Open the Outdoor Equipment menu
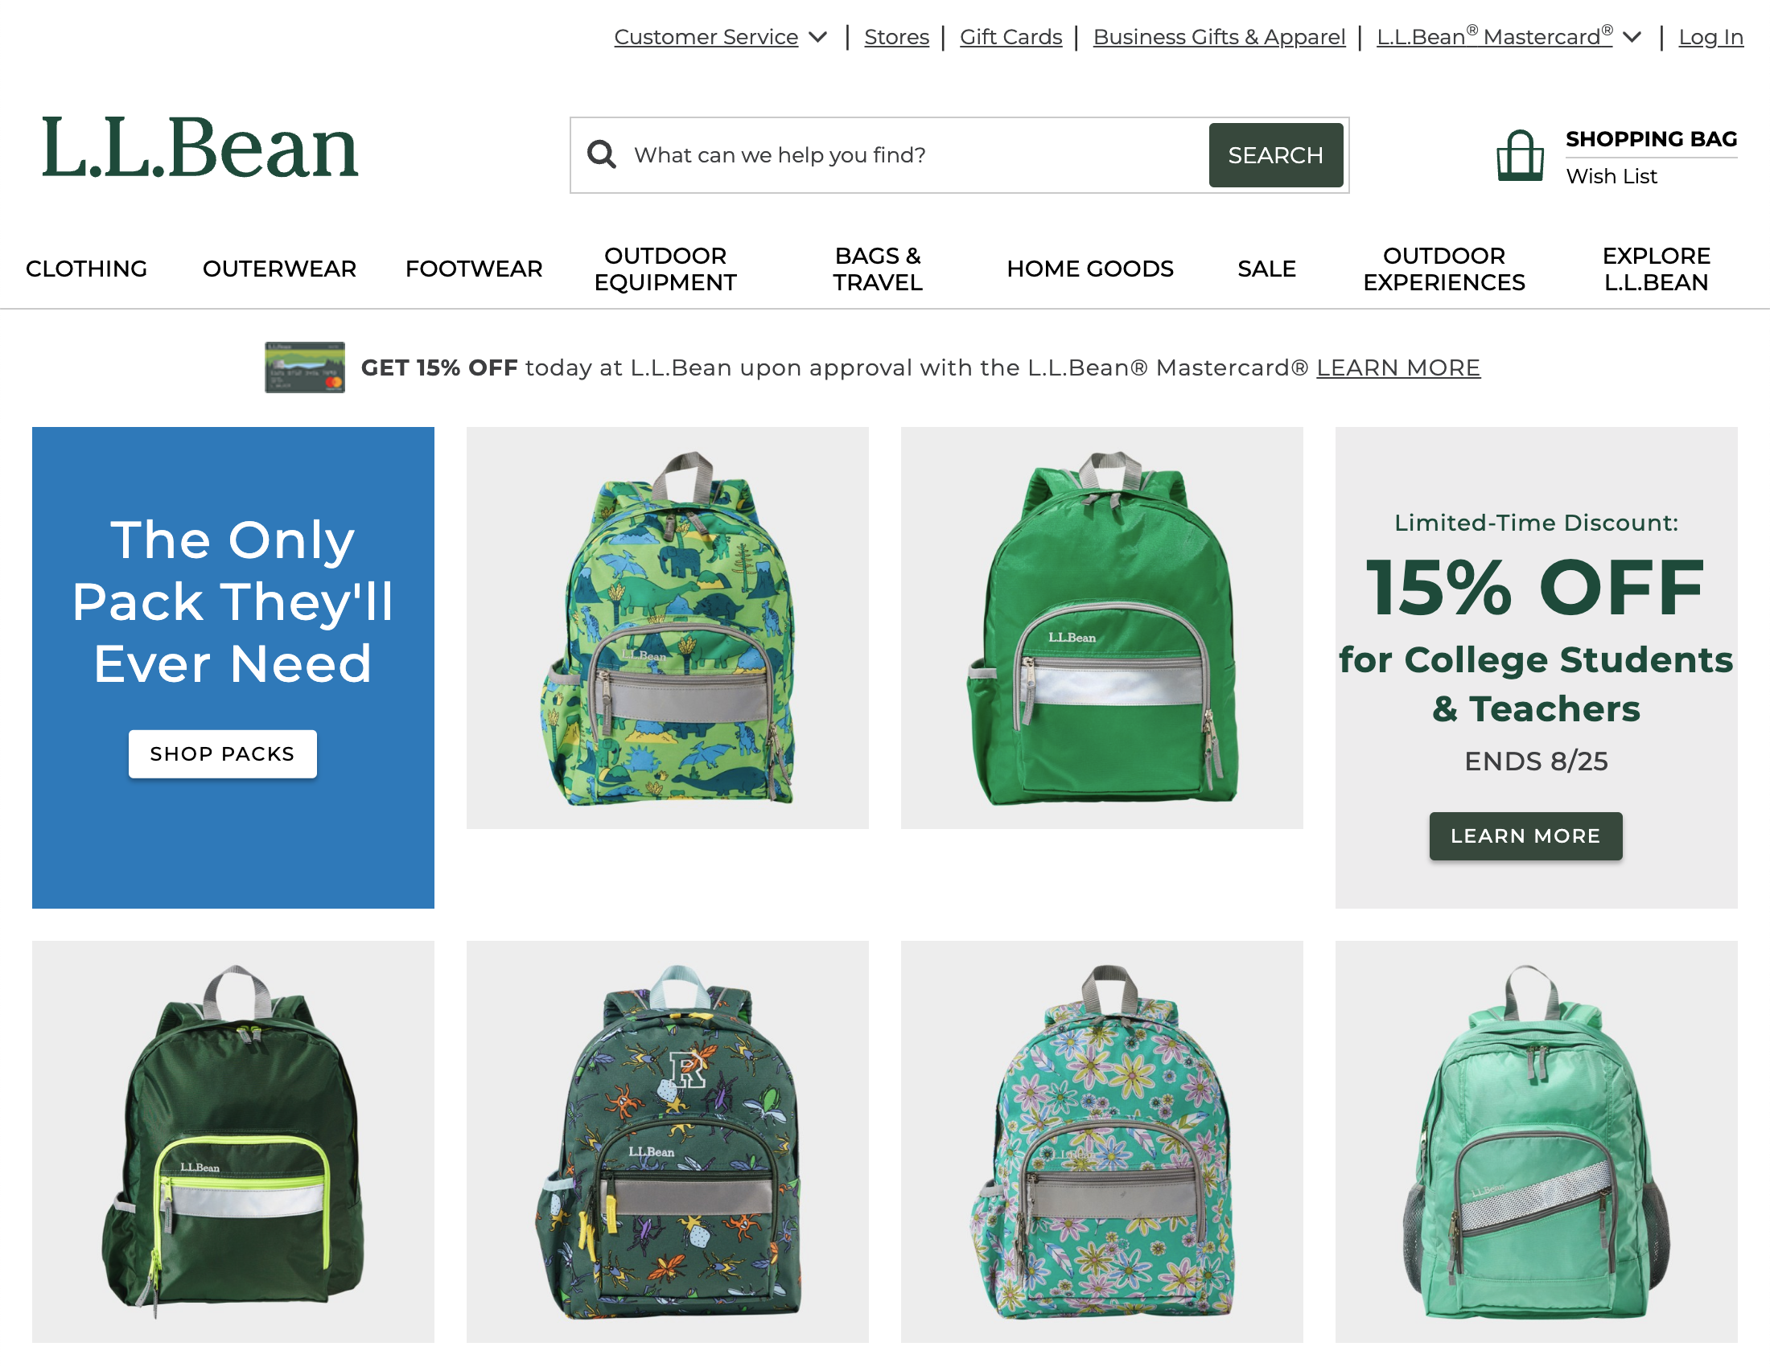The width and height of the screenshot is (1770, 1367). [x=665, y=269]
